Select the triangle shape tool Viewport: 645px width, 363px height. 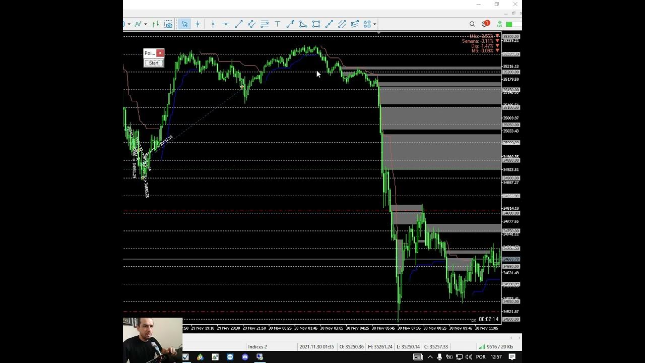[x=303, y=24]
